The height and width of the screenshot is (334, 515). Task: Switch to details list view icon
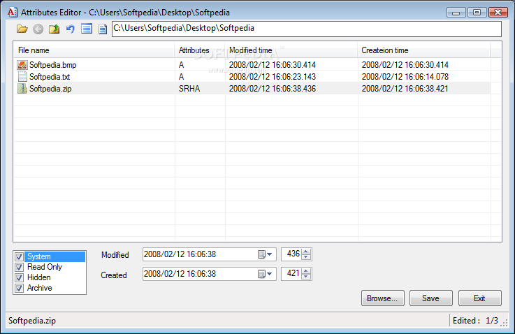click(87, 29)
